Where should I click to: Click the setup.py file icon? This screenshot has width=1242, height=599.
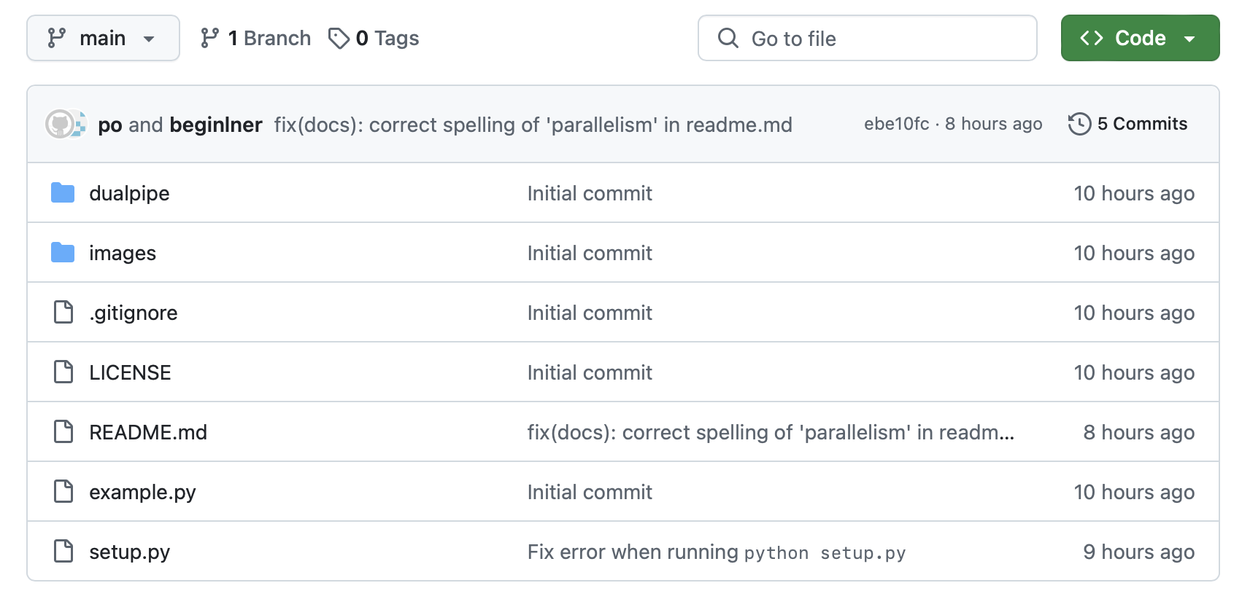tap(63, 551)
